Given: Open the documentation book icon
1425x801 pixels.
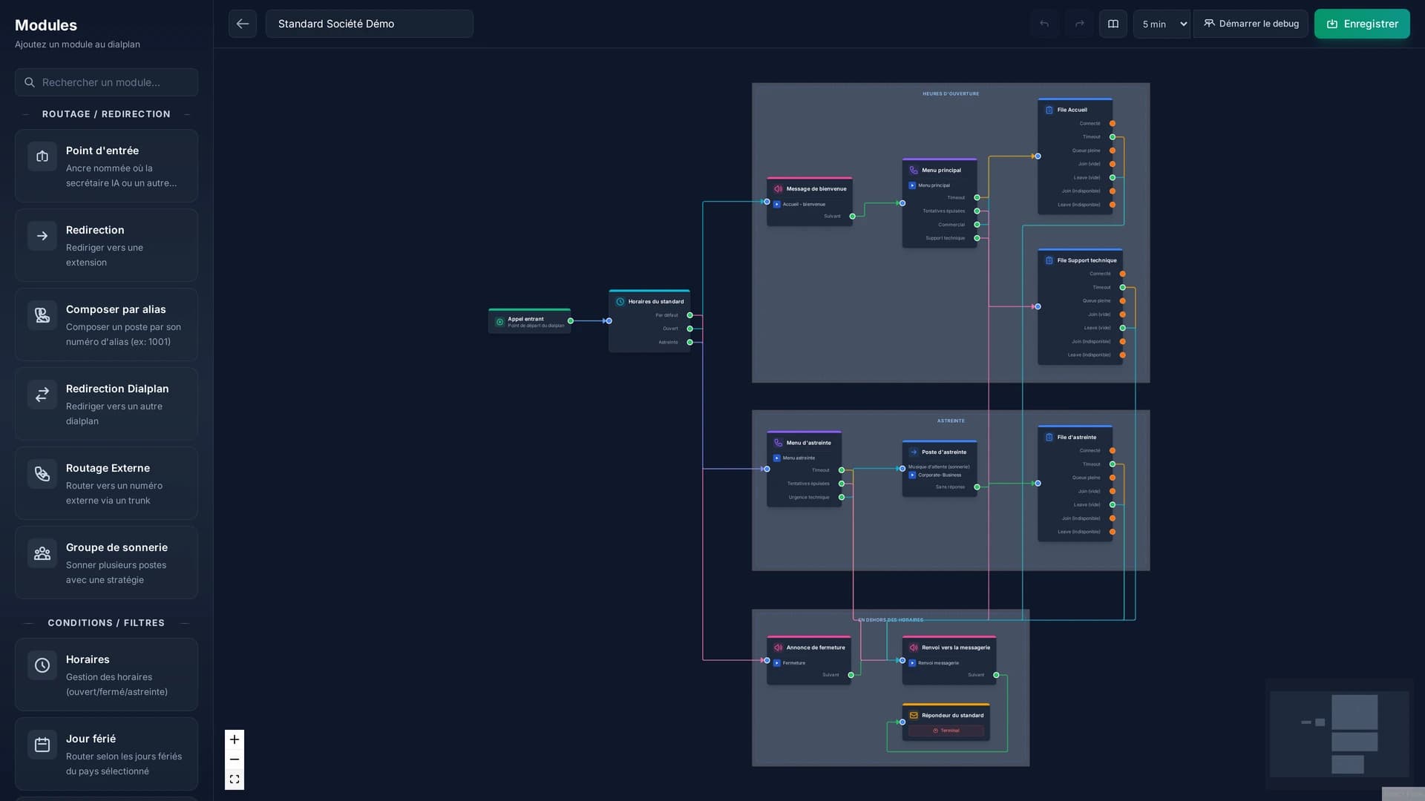Looking at the screenshot, I should point(1113,24).
